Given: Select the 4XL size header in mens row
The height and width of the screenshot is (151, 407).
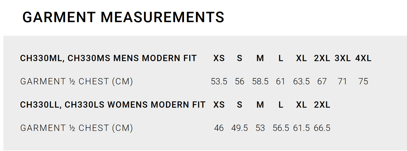Looking at the screenshot, I should coord(363,58).
